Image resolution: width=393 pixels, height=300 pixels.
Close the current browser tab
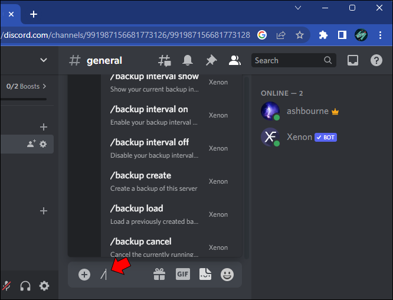(x=11, y=14)
